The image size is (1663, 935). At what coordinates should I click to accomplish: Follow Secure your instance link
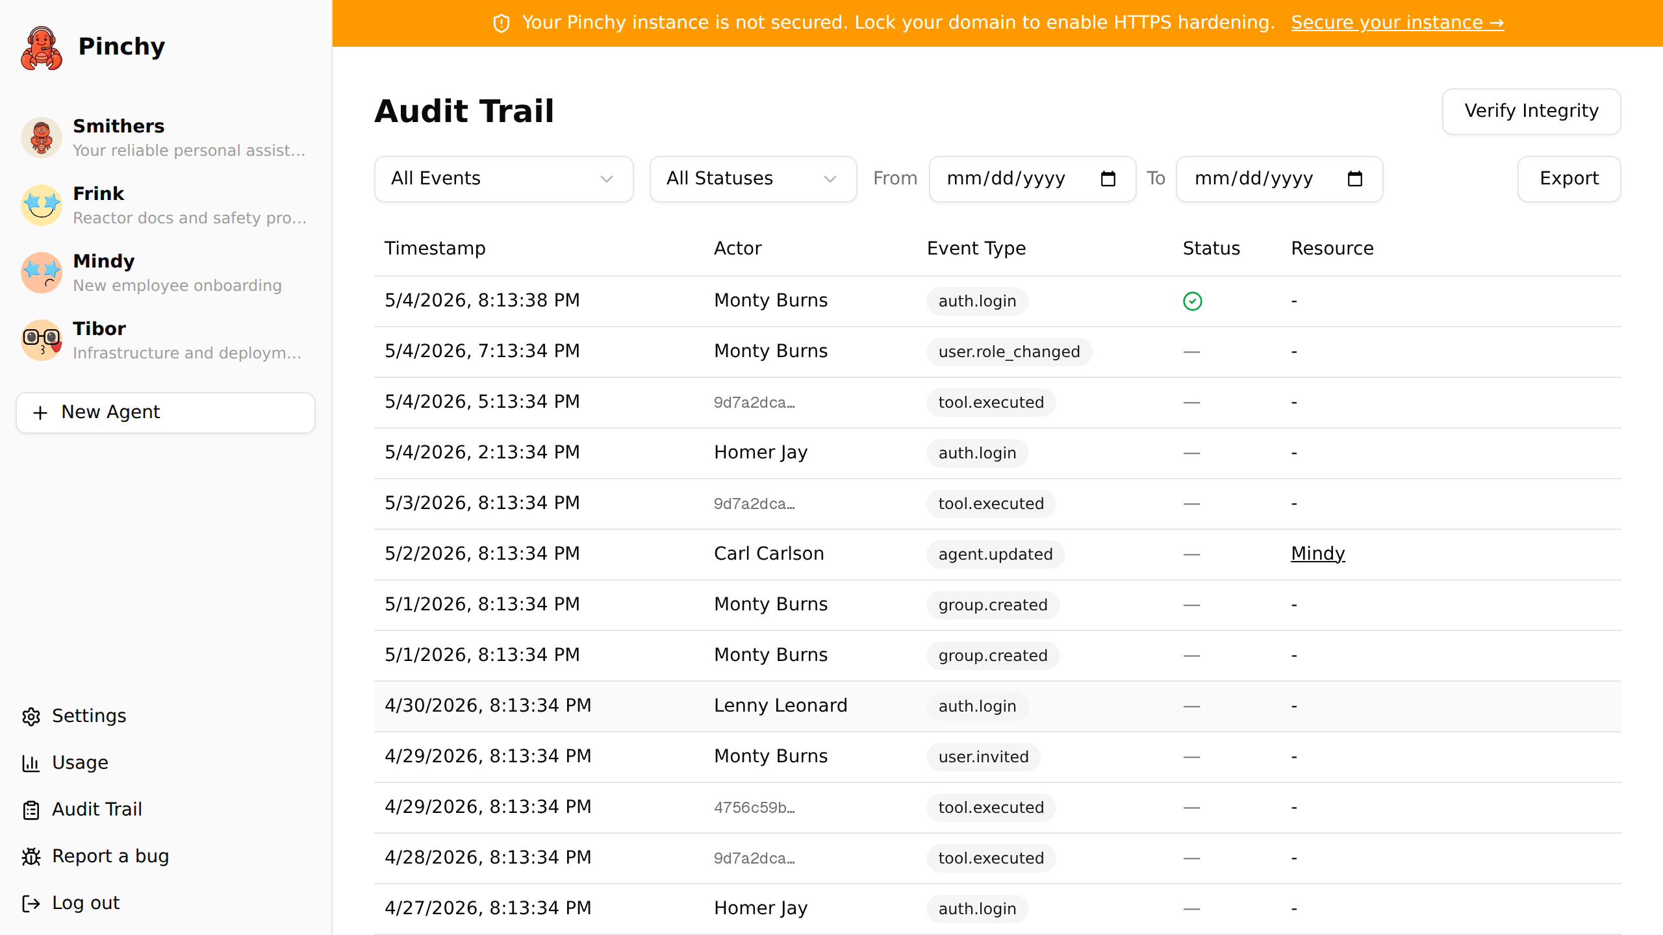(1397, 23)
